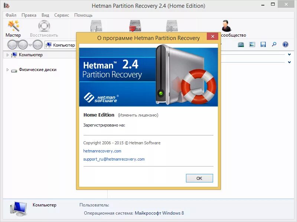Click Майкрософт Windows 8 status text
Screen dimensions: 297x222
159,213
